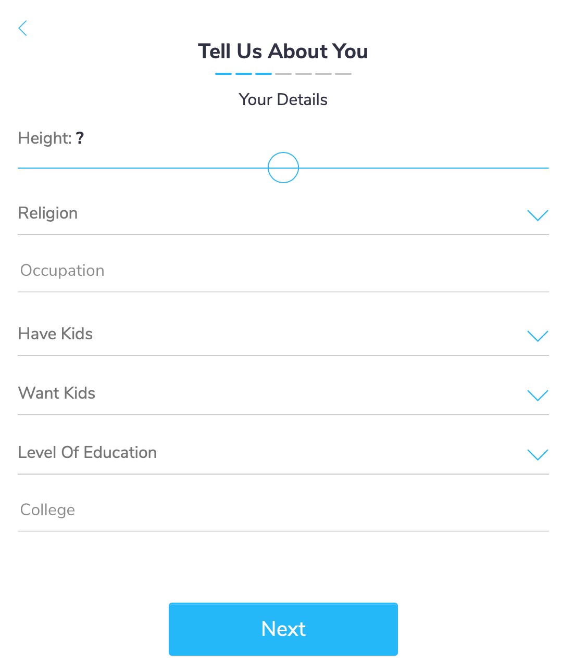Choose the Level Of Education dropdown label
The height and width of the screenshot is (663, 575).
87,452
